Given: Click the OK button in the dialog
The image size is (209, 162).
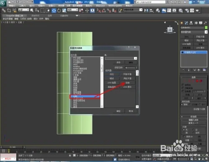Looking at the screenshot, I should click(x=118, y=111).
